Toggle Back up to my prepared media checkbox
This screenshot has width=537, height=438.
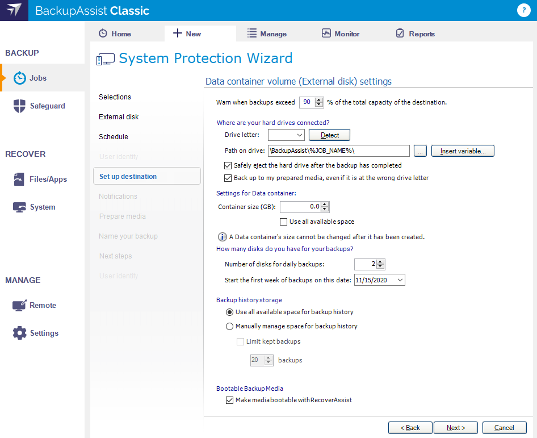point(228,178)
